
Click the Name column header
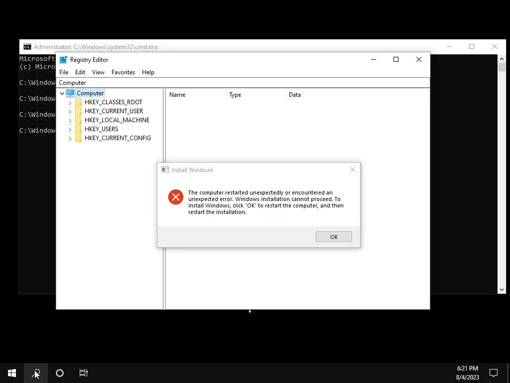tap(196, 95)
